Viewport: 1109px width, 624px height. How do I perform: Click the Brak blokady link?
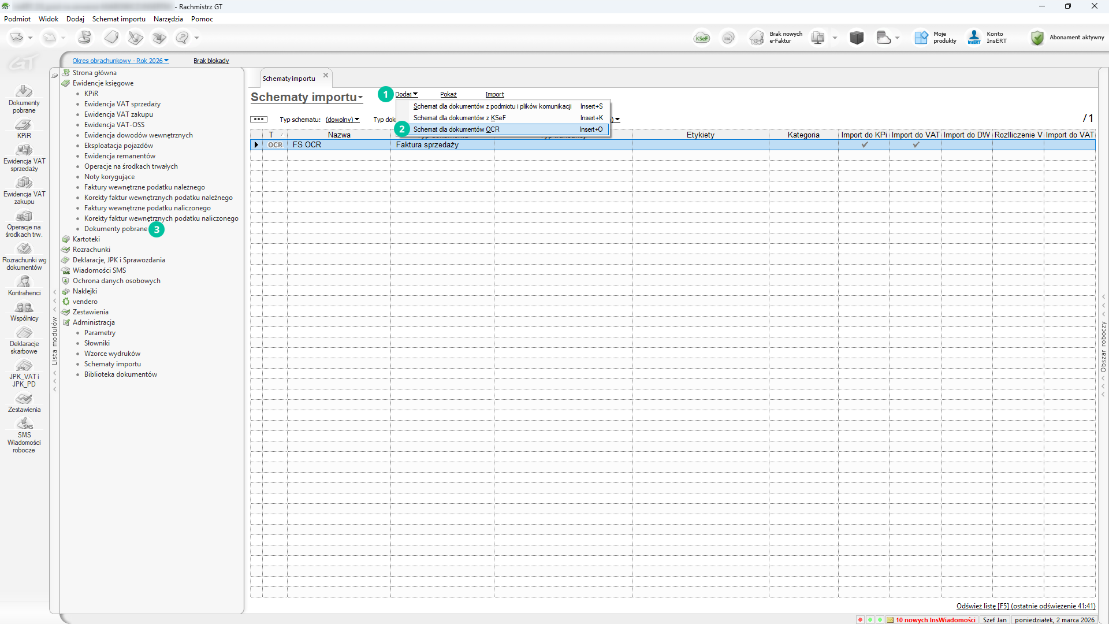(211, 61)
